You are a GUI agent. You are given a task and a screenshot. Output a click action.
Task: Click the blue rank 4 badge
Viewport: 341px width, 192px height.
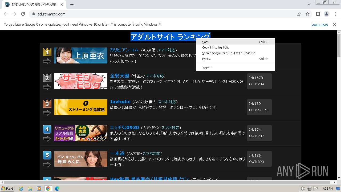click(47, 129)
